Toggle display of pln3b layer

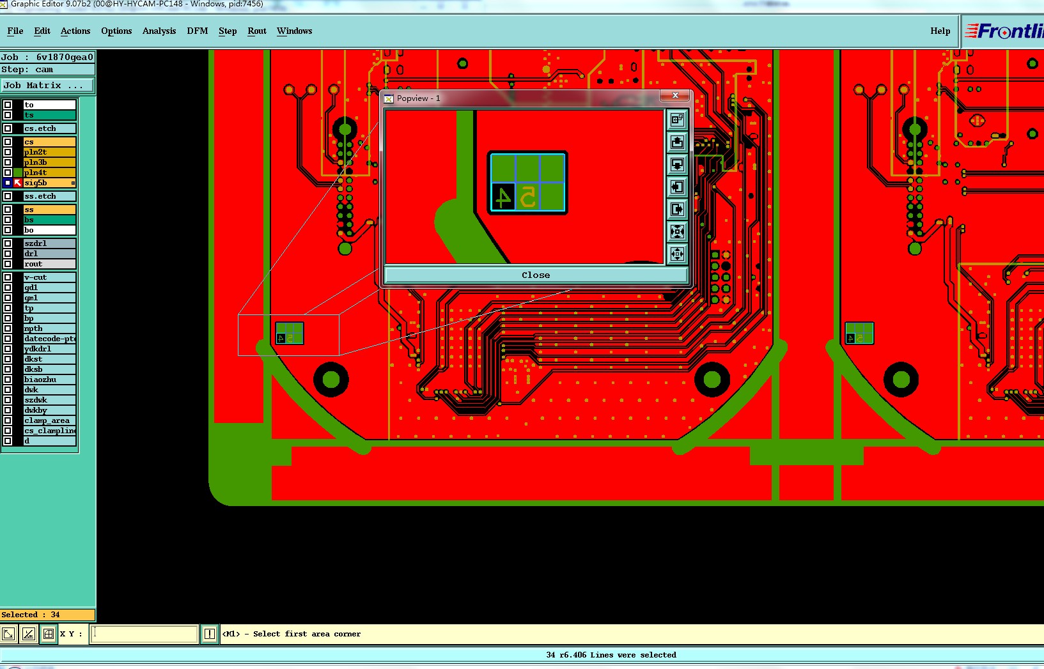point(8,162)
